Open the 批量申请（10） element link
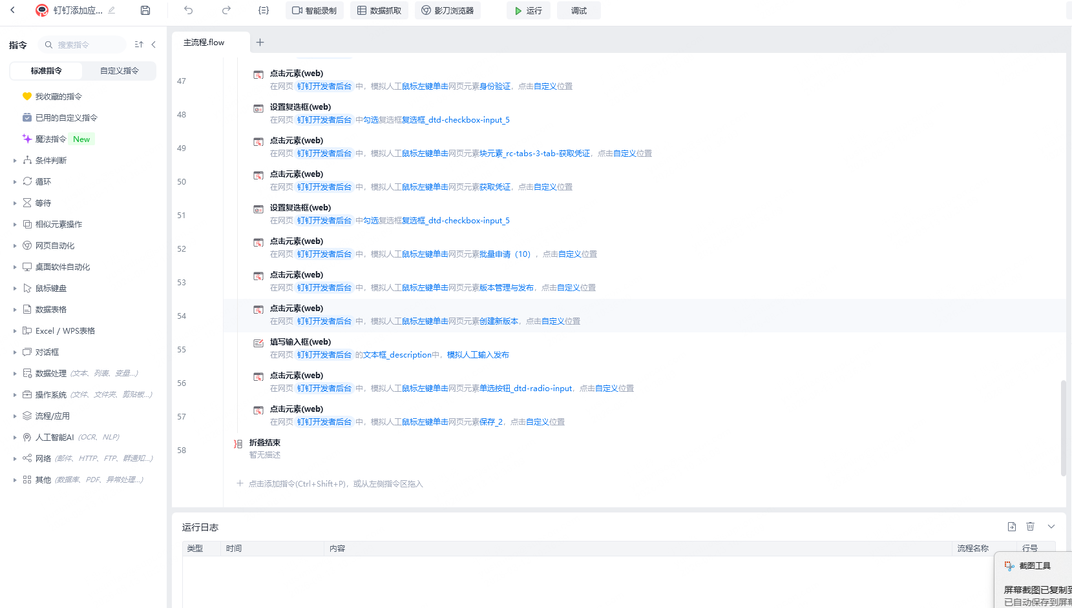Viewport: 1072px width, 608px height. pyautogui.click(x=507, y=254)
